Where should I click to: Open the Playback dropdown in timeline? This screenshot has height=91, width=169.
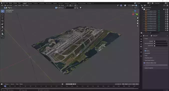[7, 84]
